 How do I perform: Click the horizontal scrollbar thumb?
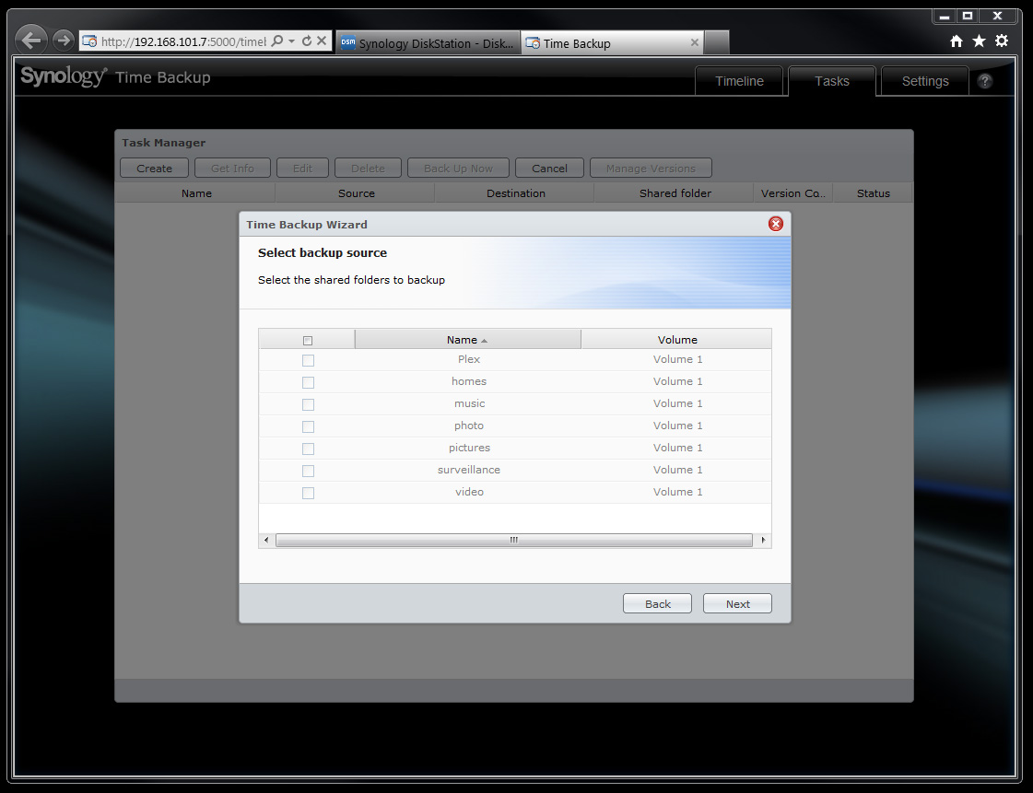[x=514, y=540]
